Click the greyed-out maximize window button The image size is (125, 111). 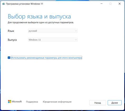pyautogui.click(x=110, y=4)
